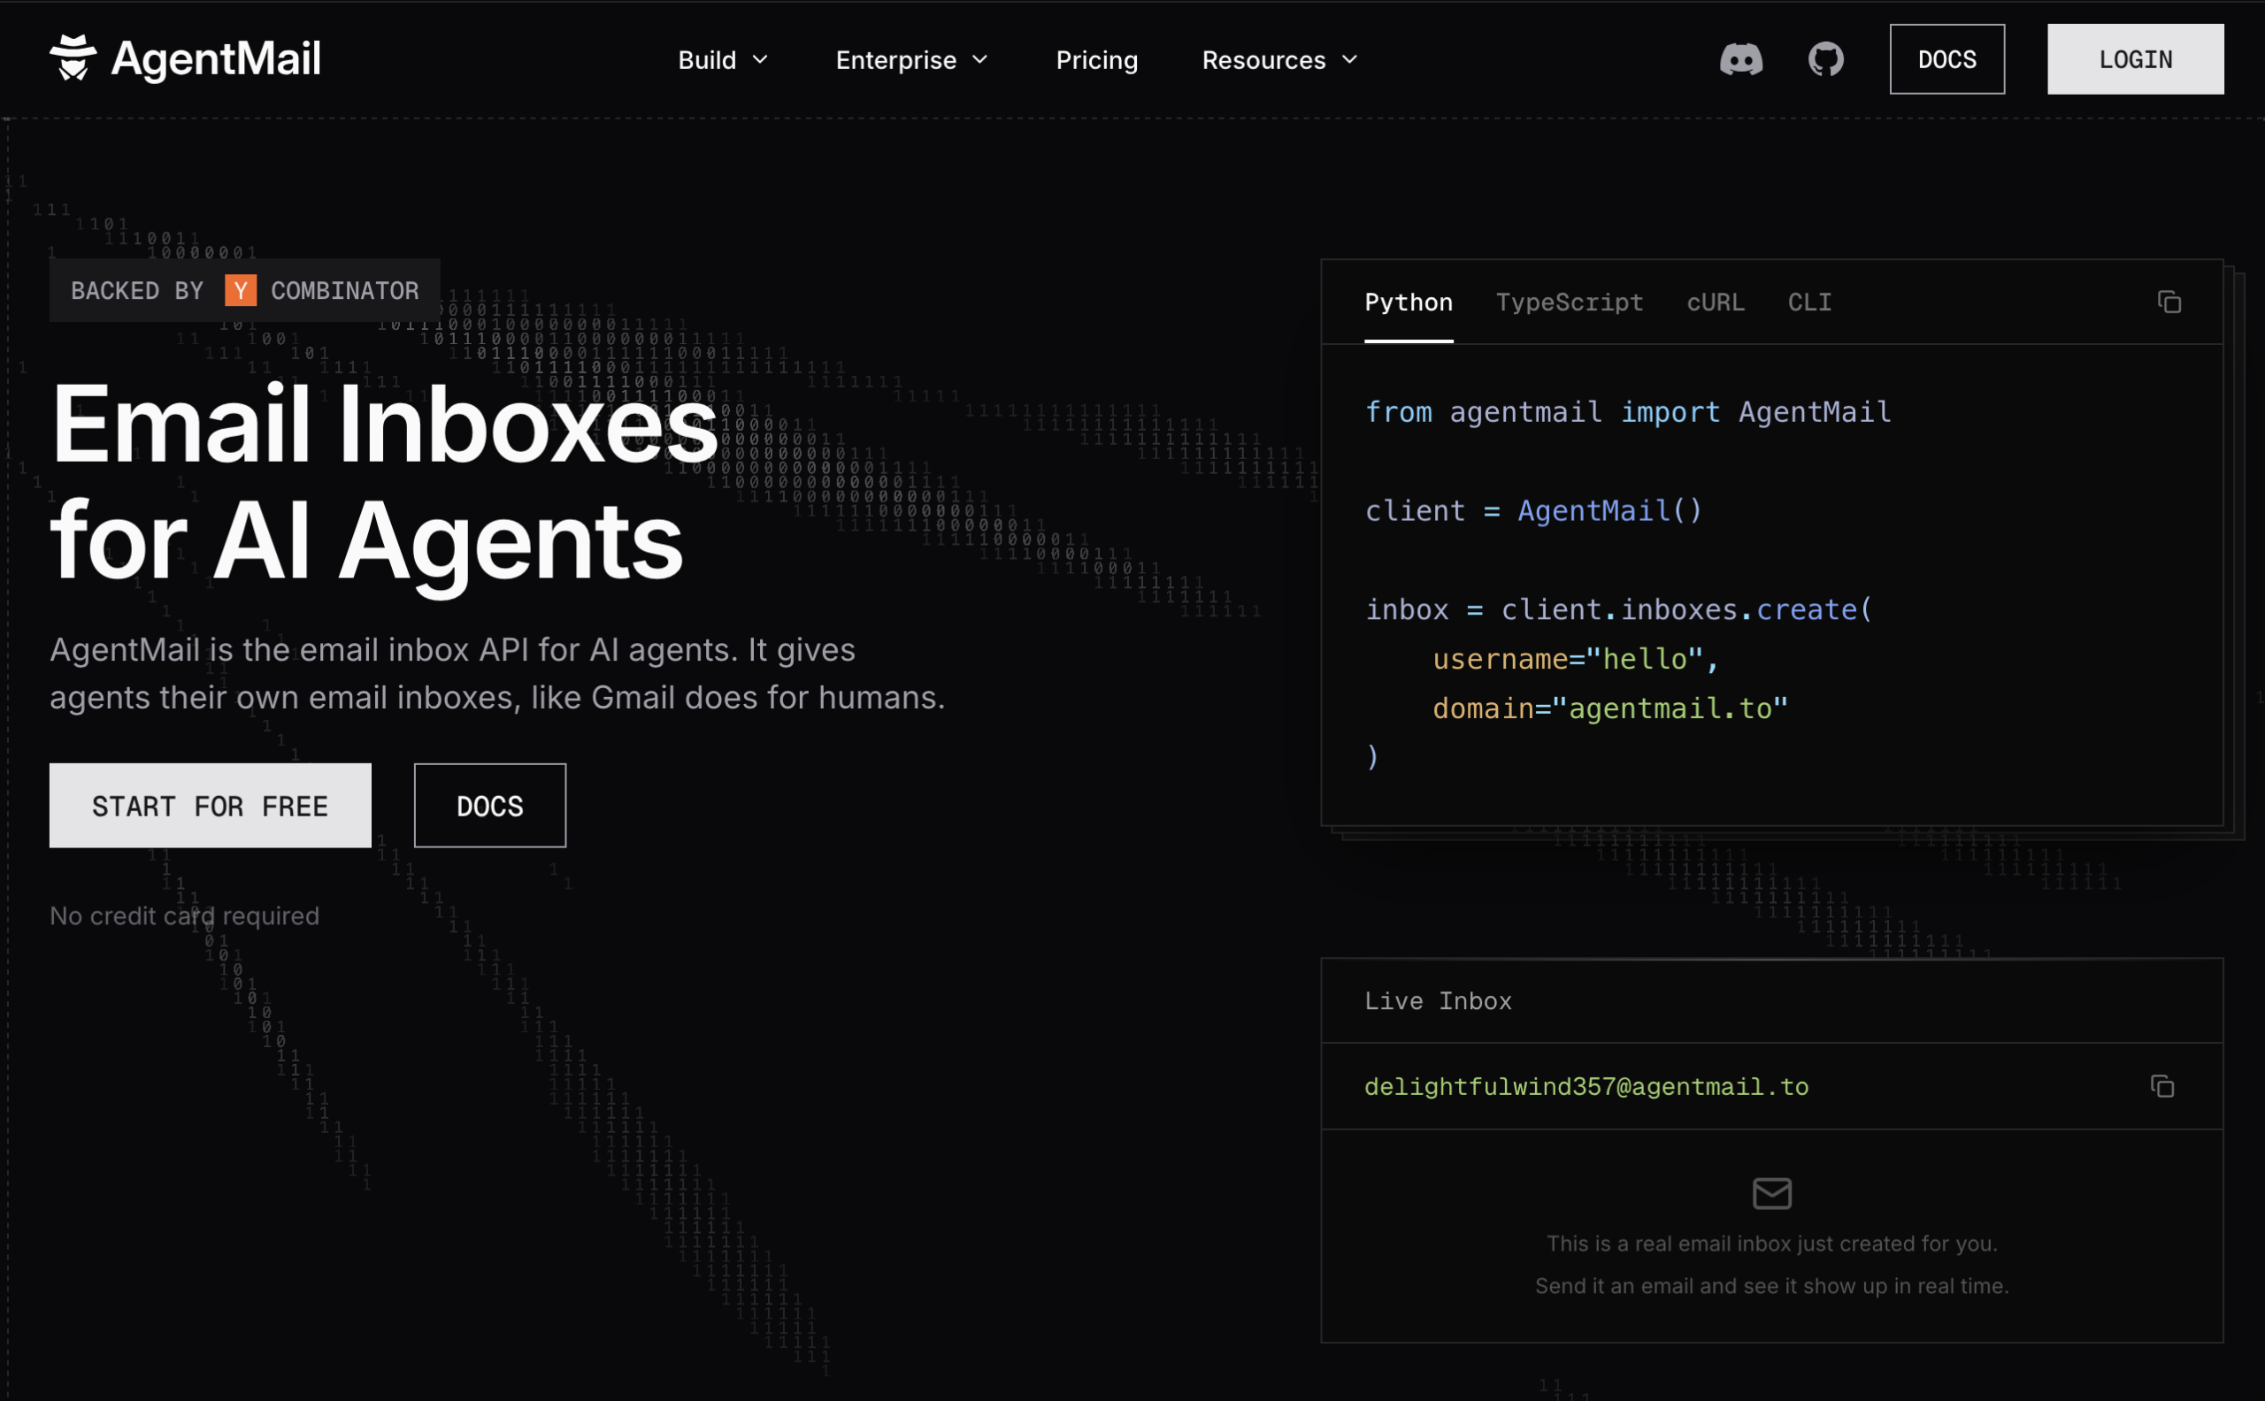The height and width of the screenshot is (1401, 2265).
Task: Click the DOCS button in header
Action: [x=1946, y=59]
